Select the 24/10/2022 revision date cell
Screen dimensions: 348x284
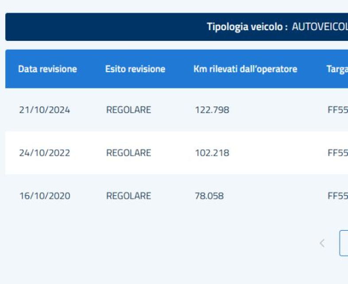tap(44, 153)
